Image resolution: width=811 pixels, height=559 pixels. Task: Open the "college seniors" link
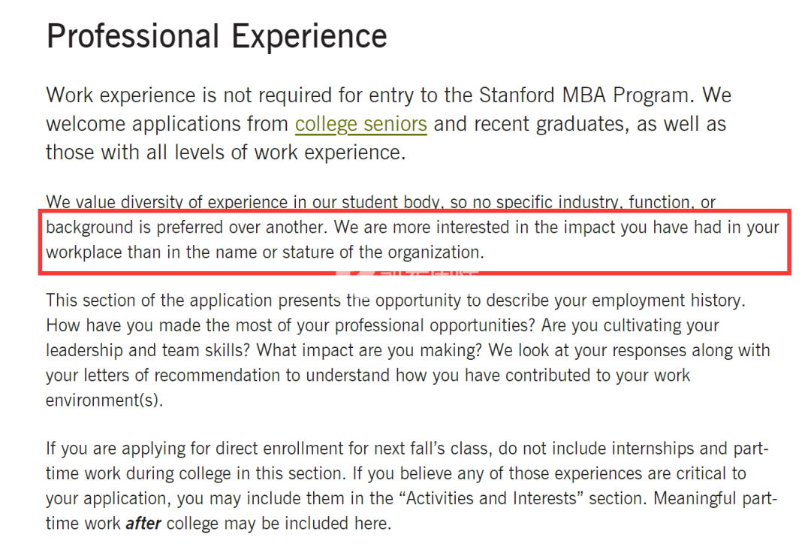click(361, 124)
